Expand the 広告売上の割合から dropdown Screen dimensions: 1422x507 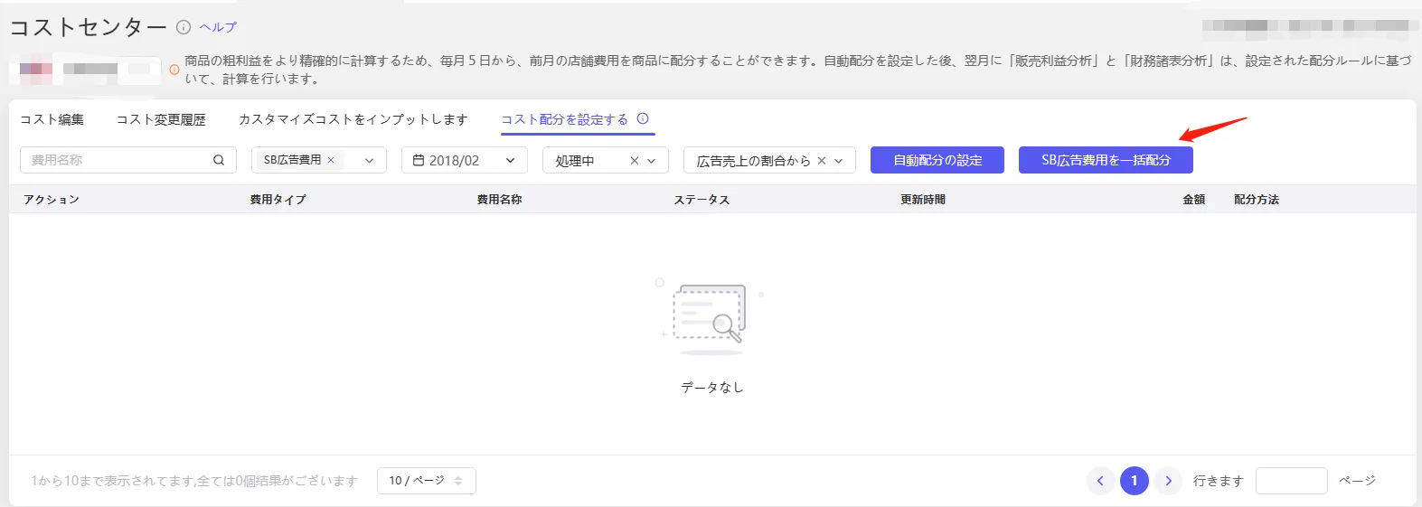pos(839,160)
